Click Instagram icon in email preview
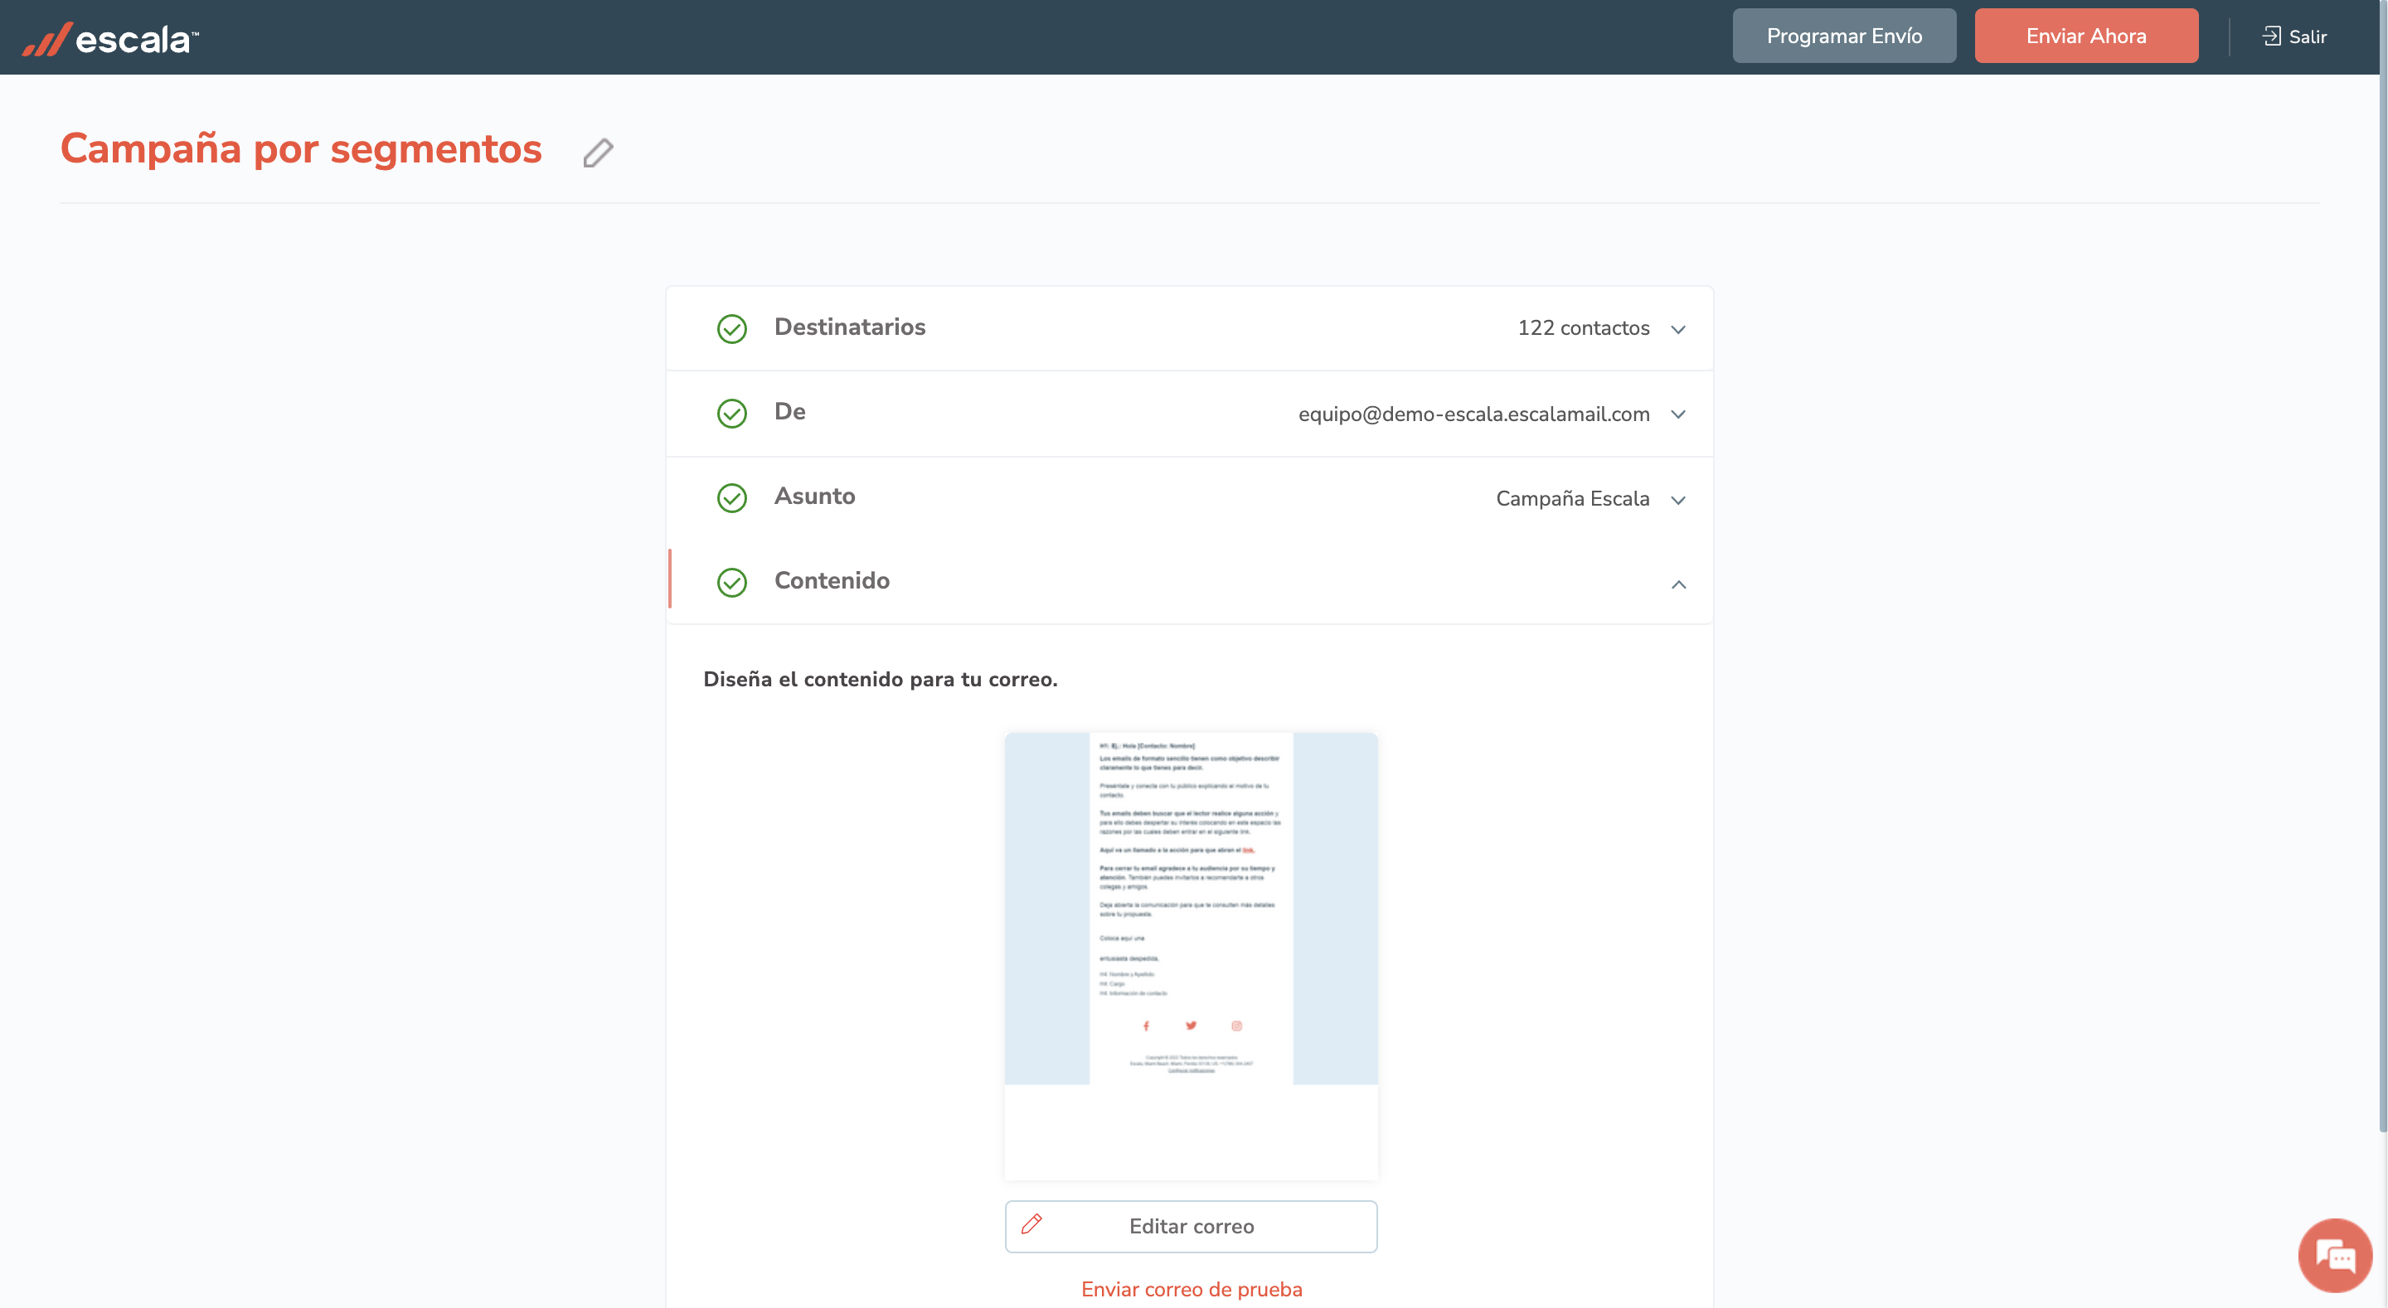Image resolution: width=2388 pixels, height=1308 pixels. 1236,1025
